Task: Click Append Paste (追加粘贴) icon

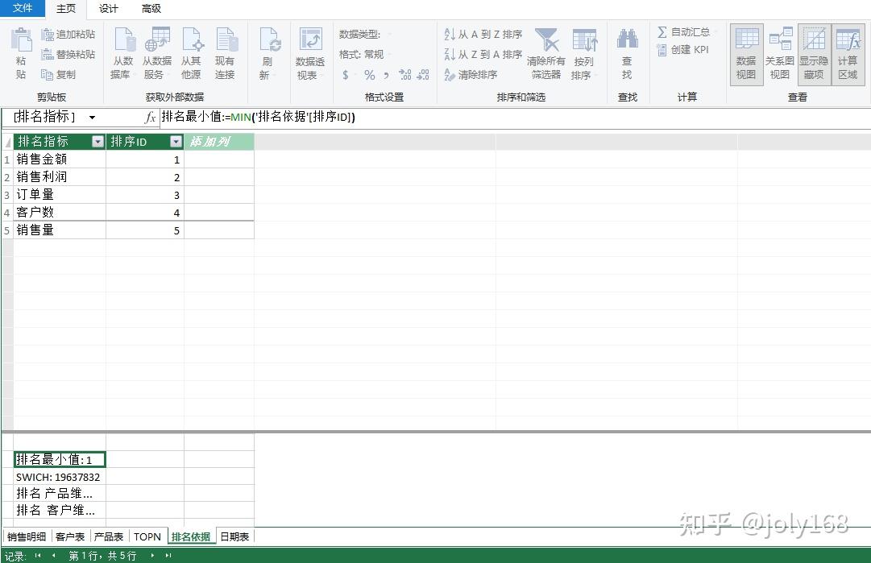Action: 48,35
